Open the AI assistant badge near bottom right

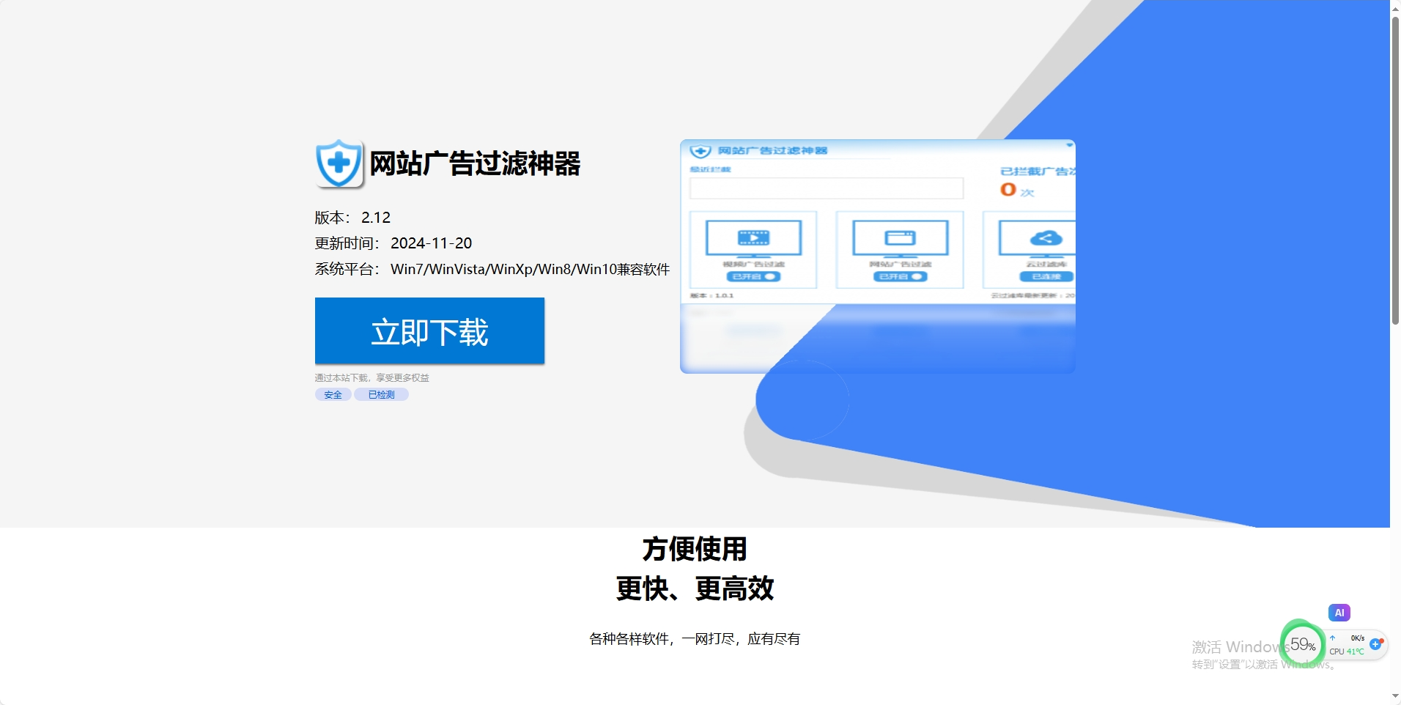coord(1338,612)
